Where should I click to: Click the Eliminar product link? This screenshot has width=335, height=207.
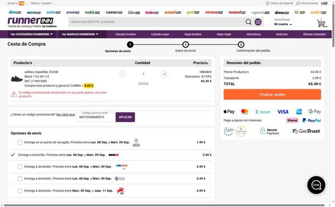[143, 84]
